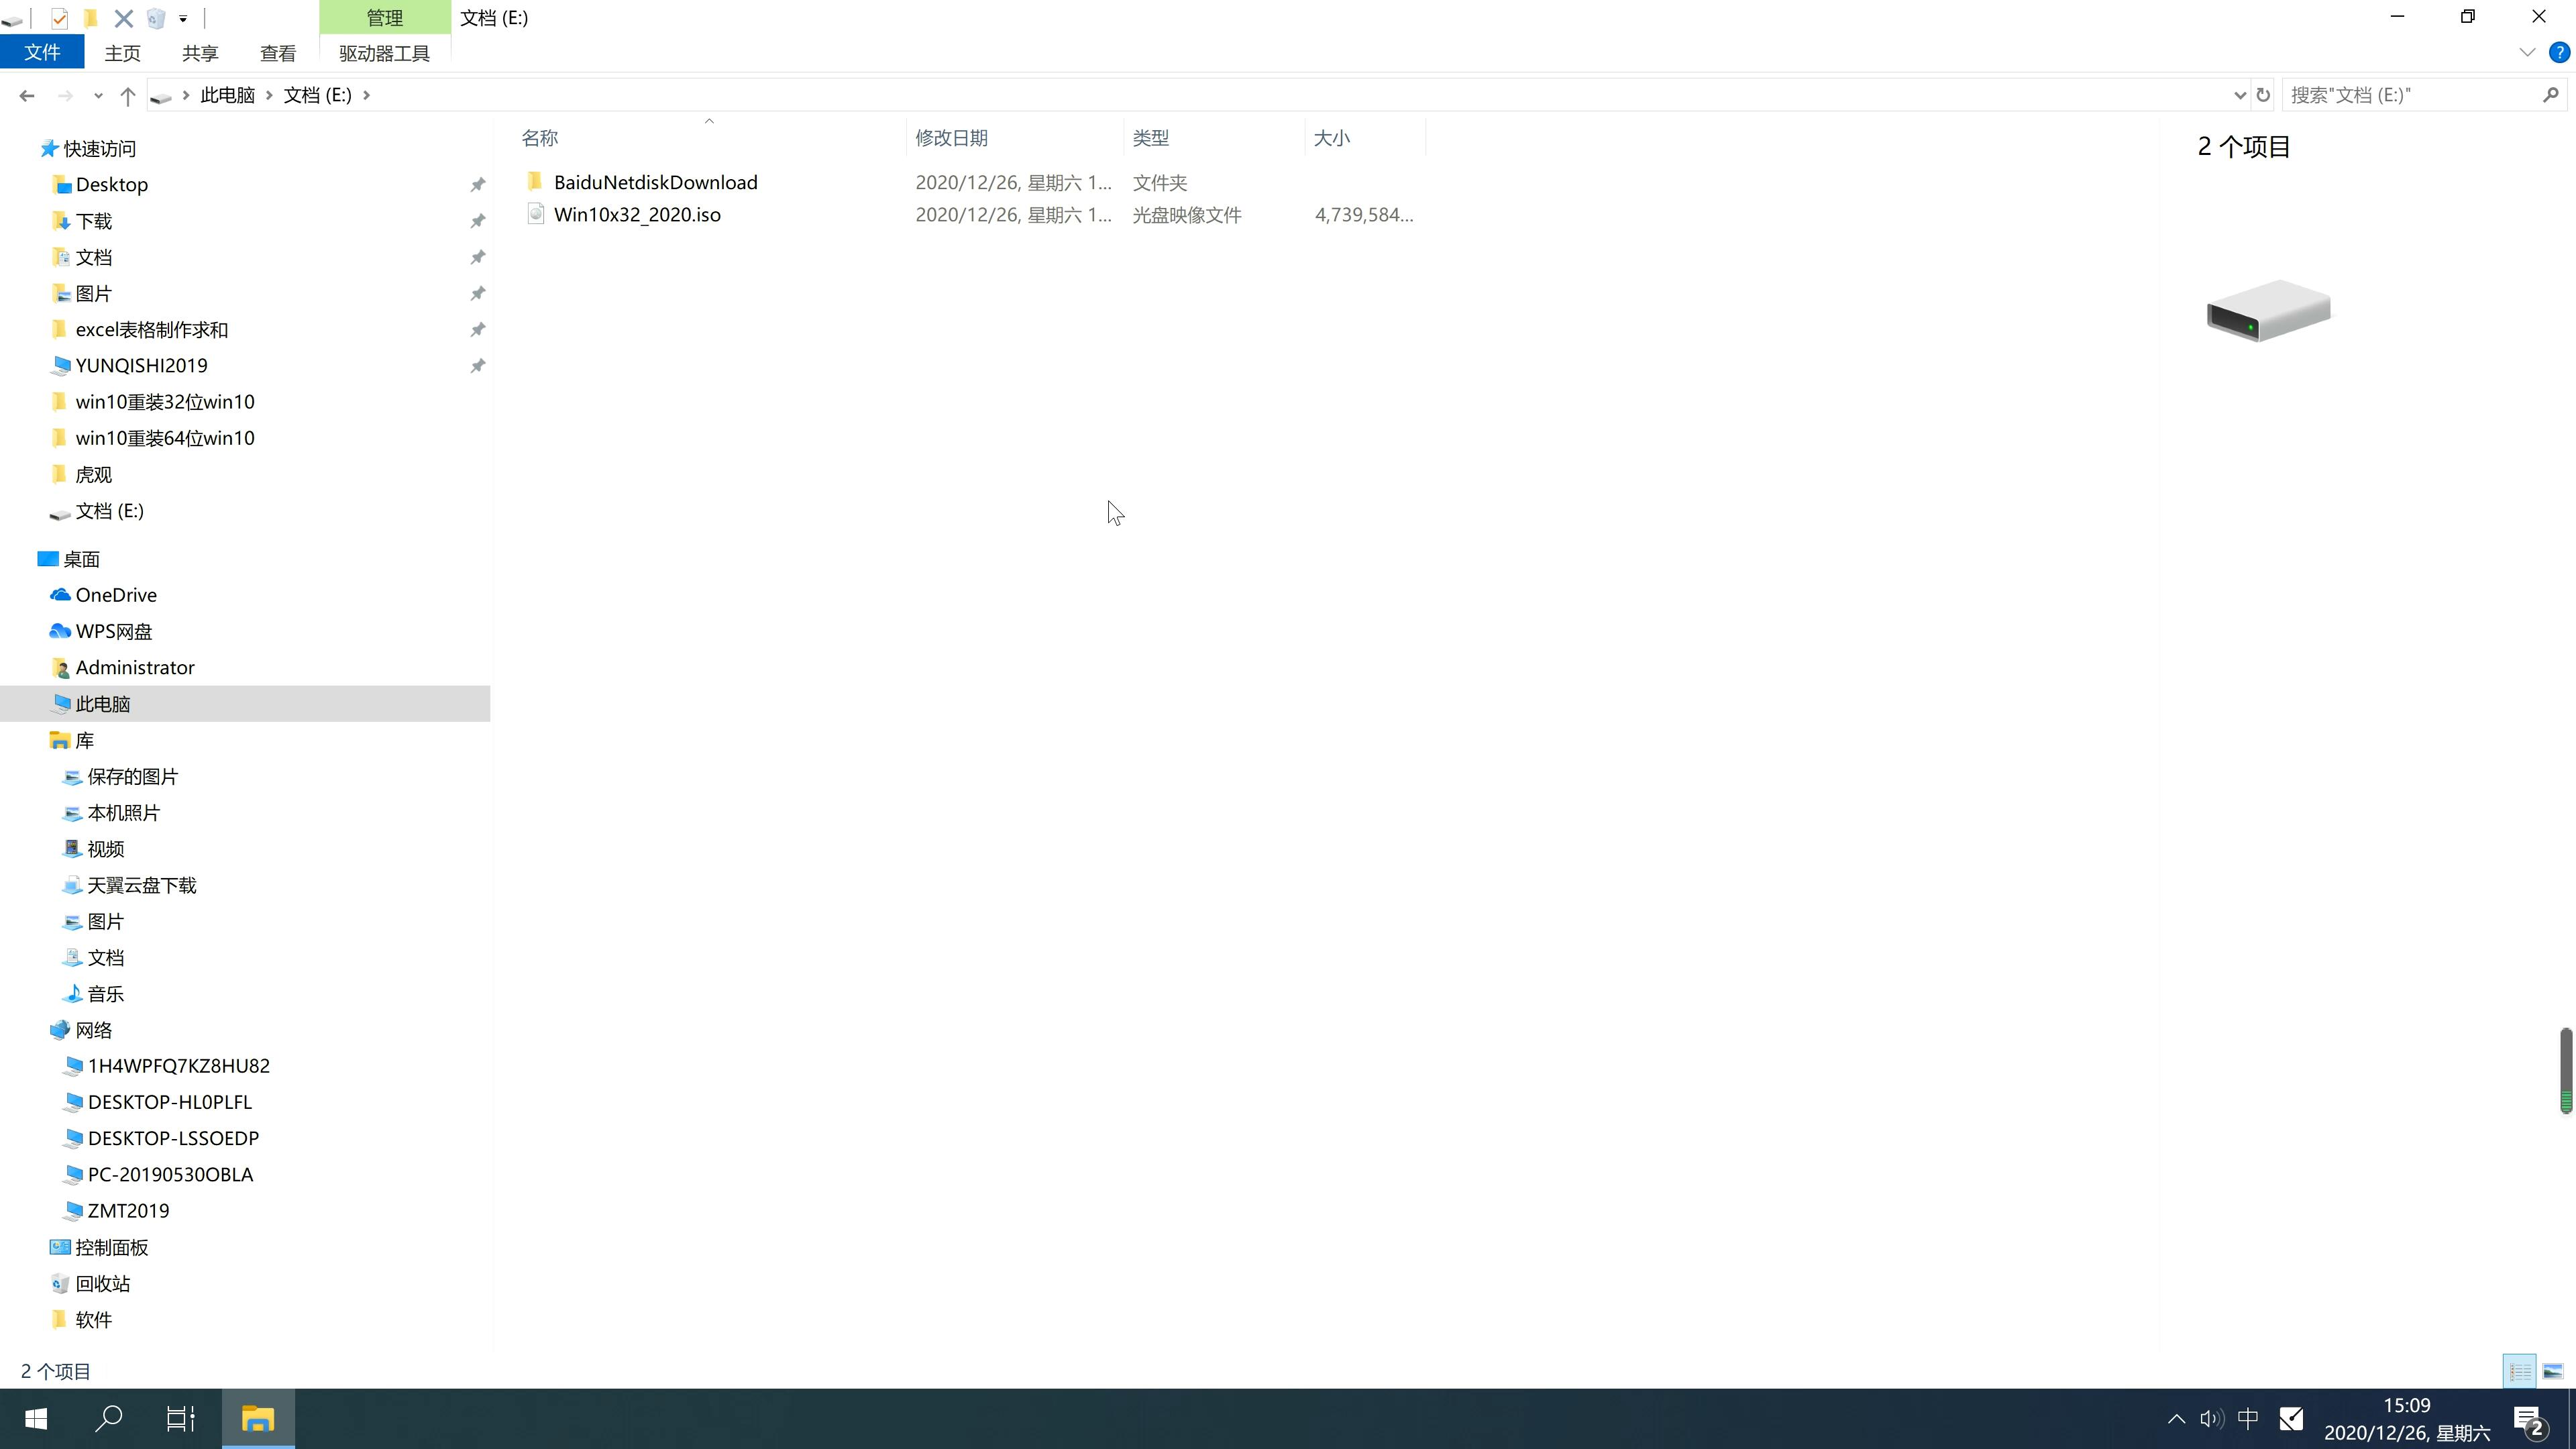Click the list view toggle icon
The width and height of the screenshot is (2576, 1449).
[2520, 1371]
